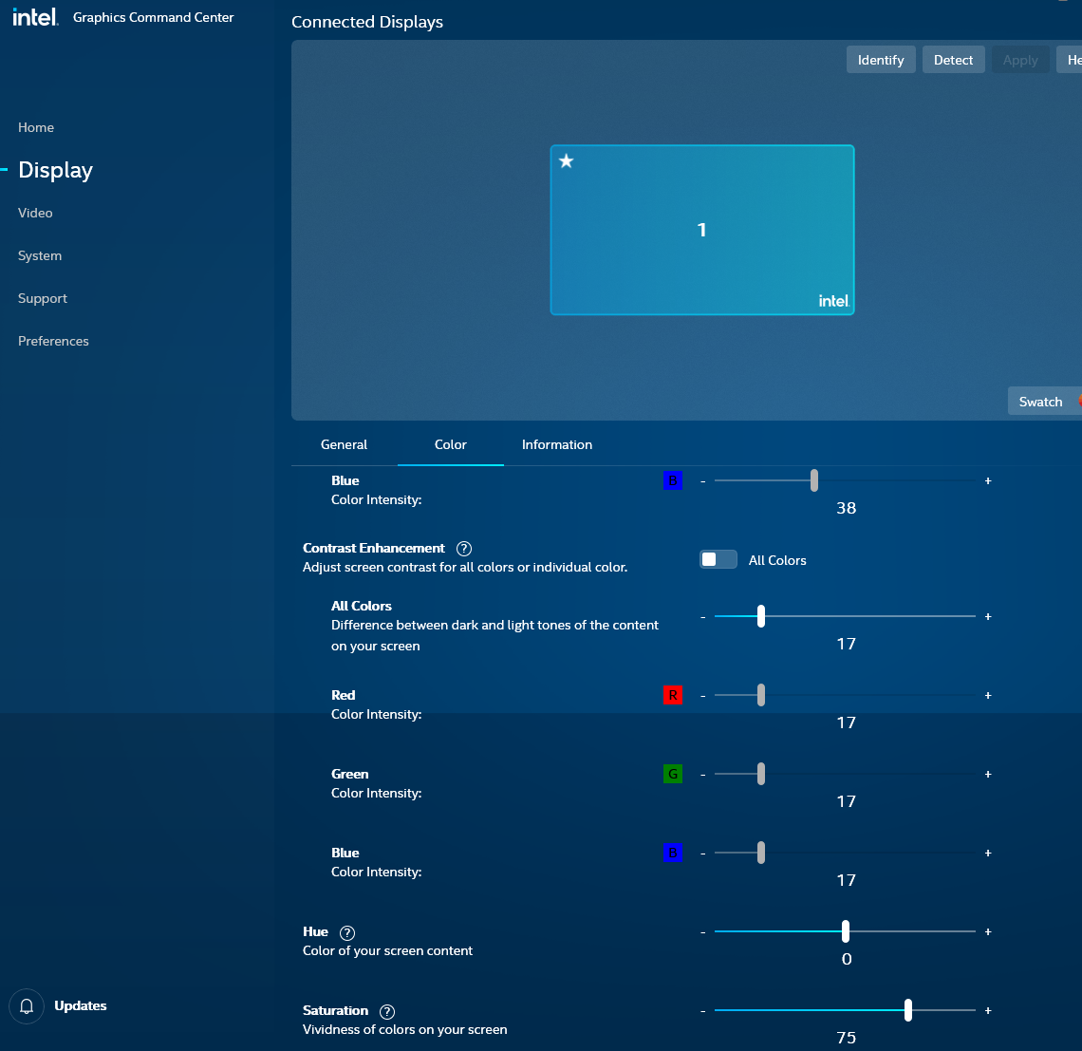Click the Updates bell icon

[27, 1006]
